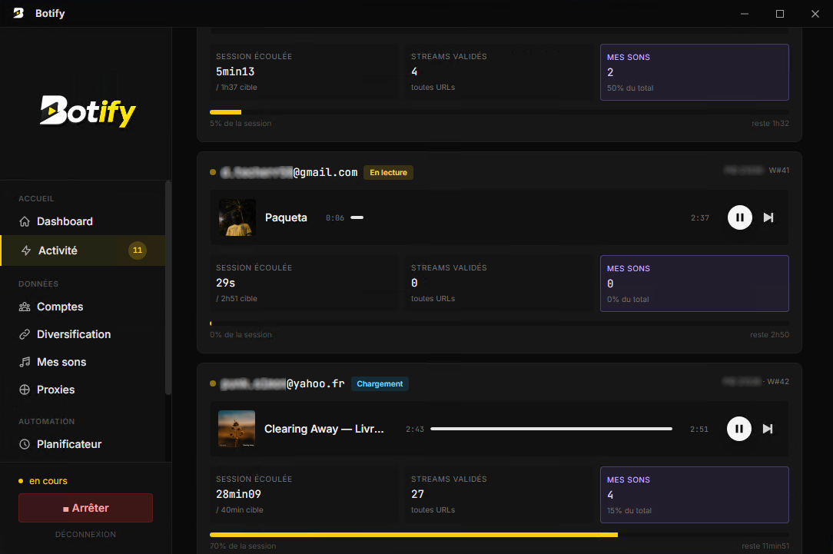Click the Botify logo in sidebar

[88, 111]
